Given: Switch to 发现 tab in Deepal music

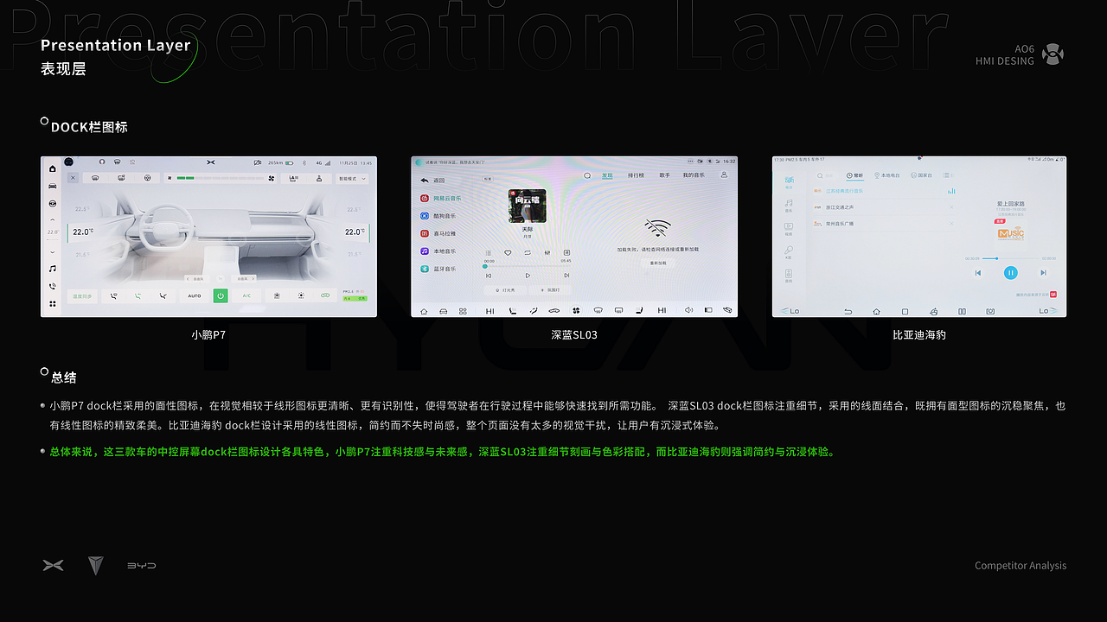Looking at the screenshot, I should pyautogui.click(x=607, y=175).
